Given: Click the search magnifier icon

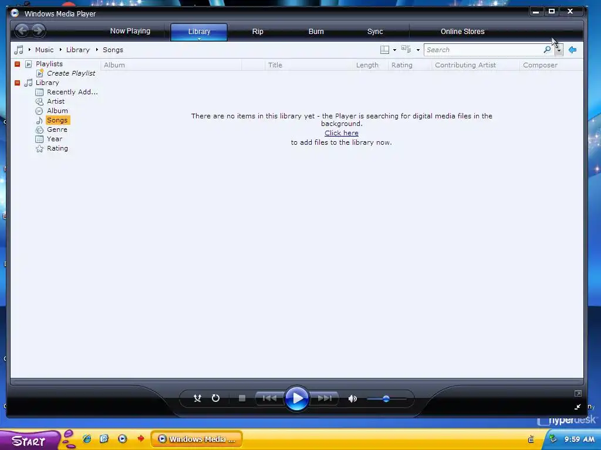Looking at the screenshot, I should (x=548, y=49).
